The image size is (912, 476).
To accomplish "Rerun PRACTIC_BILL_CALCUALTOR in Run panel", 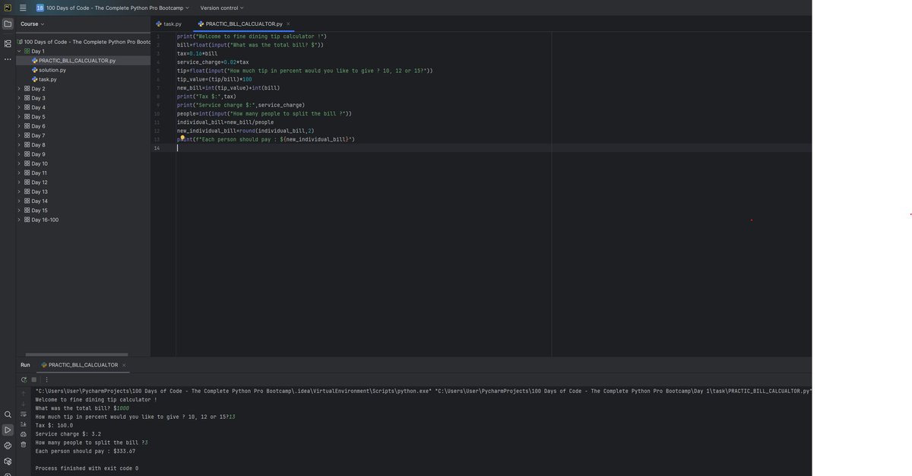I will (24, 379).
